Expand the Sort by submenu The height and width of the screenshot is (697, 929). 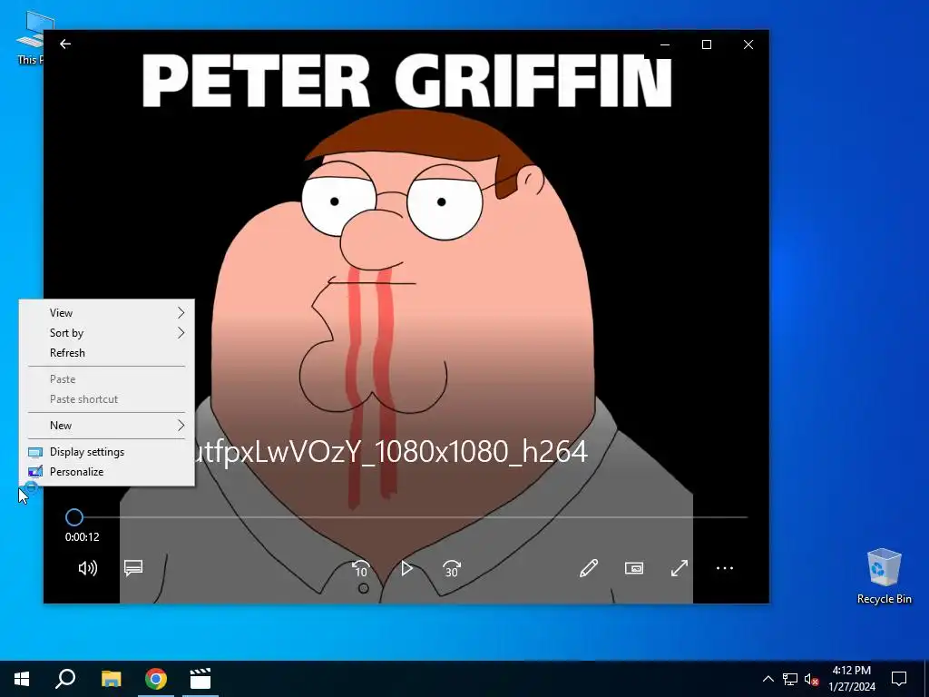(x=107, y=333)
